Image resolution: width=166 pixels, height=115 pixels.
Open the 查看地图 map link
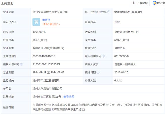69,97
